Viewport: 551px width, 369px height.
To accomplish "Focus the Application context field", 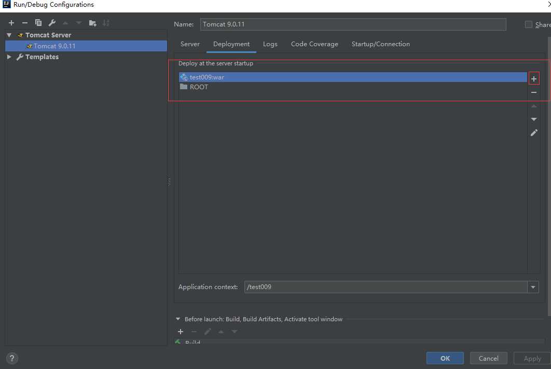I will pos(385,287).
